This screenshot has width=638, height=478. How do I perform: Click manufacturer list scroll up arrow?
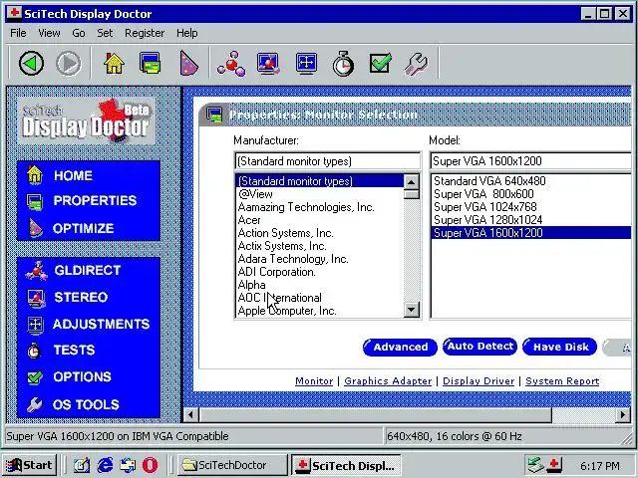click(x=412, y=181)
